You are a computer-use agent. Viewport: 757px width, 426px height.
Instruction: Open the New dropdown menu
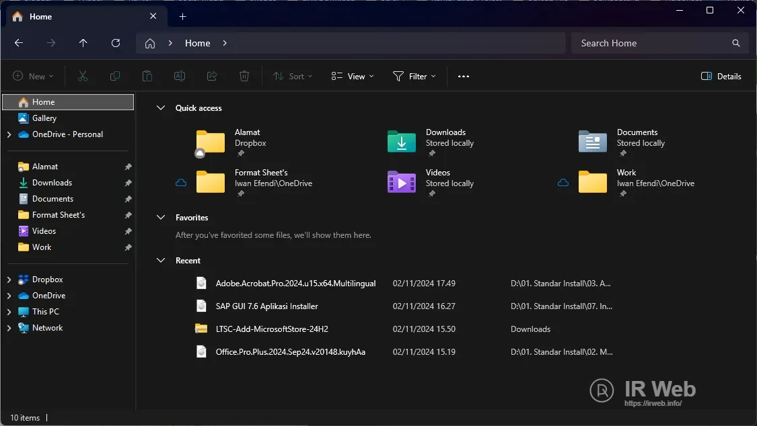[34, 76]
